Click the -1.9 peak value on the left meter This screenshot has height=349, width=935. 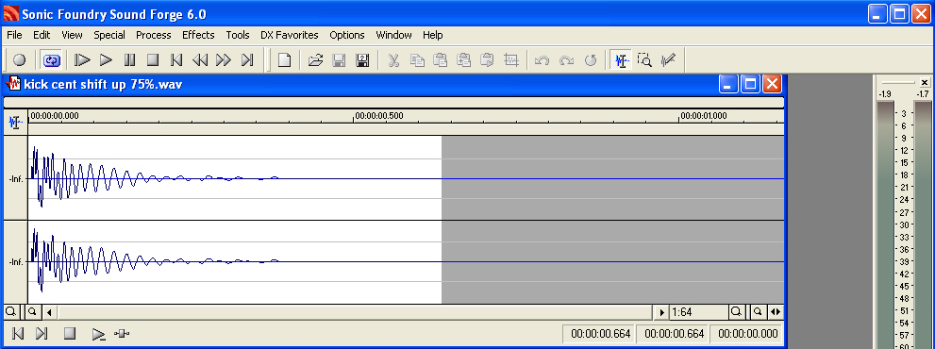tap(885, 94)
